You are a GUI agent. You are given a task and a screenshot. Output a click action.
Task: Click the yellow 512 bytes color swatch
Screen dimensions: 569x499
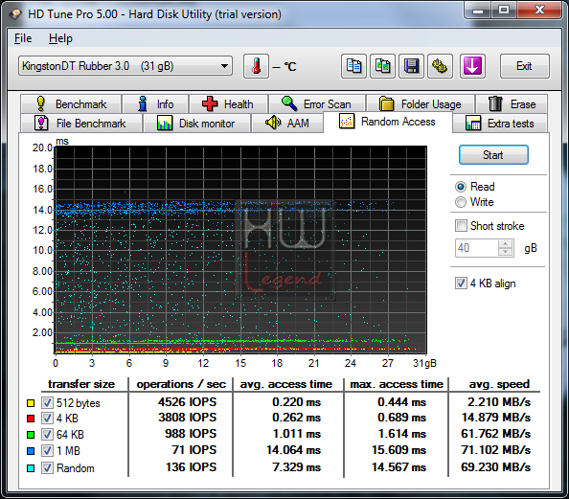pyautogui.click(x=31, y=403)
